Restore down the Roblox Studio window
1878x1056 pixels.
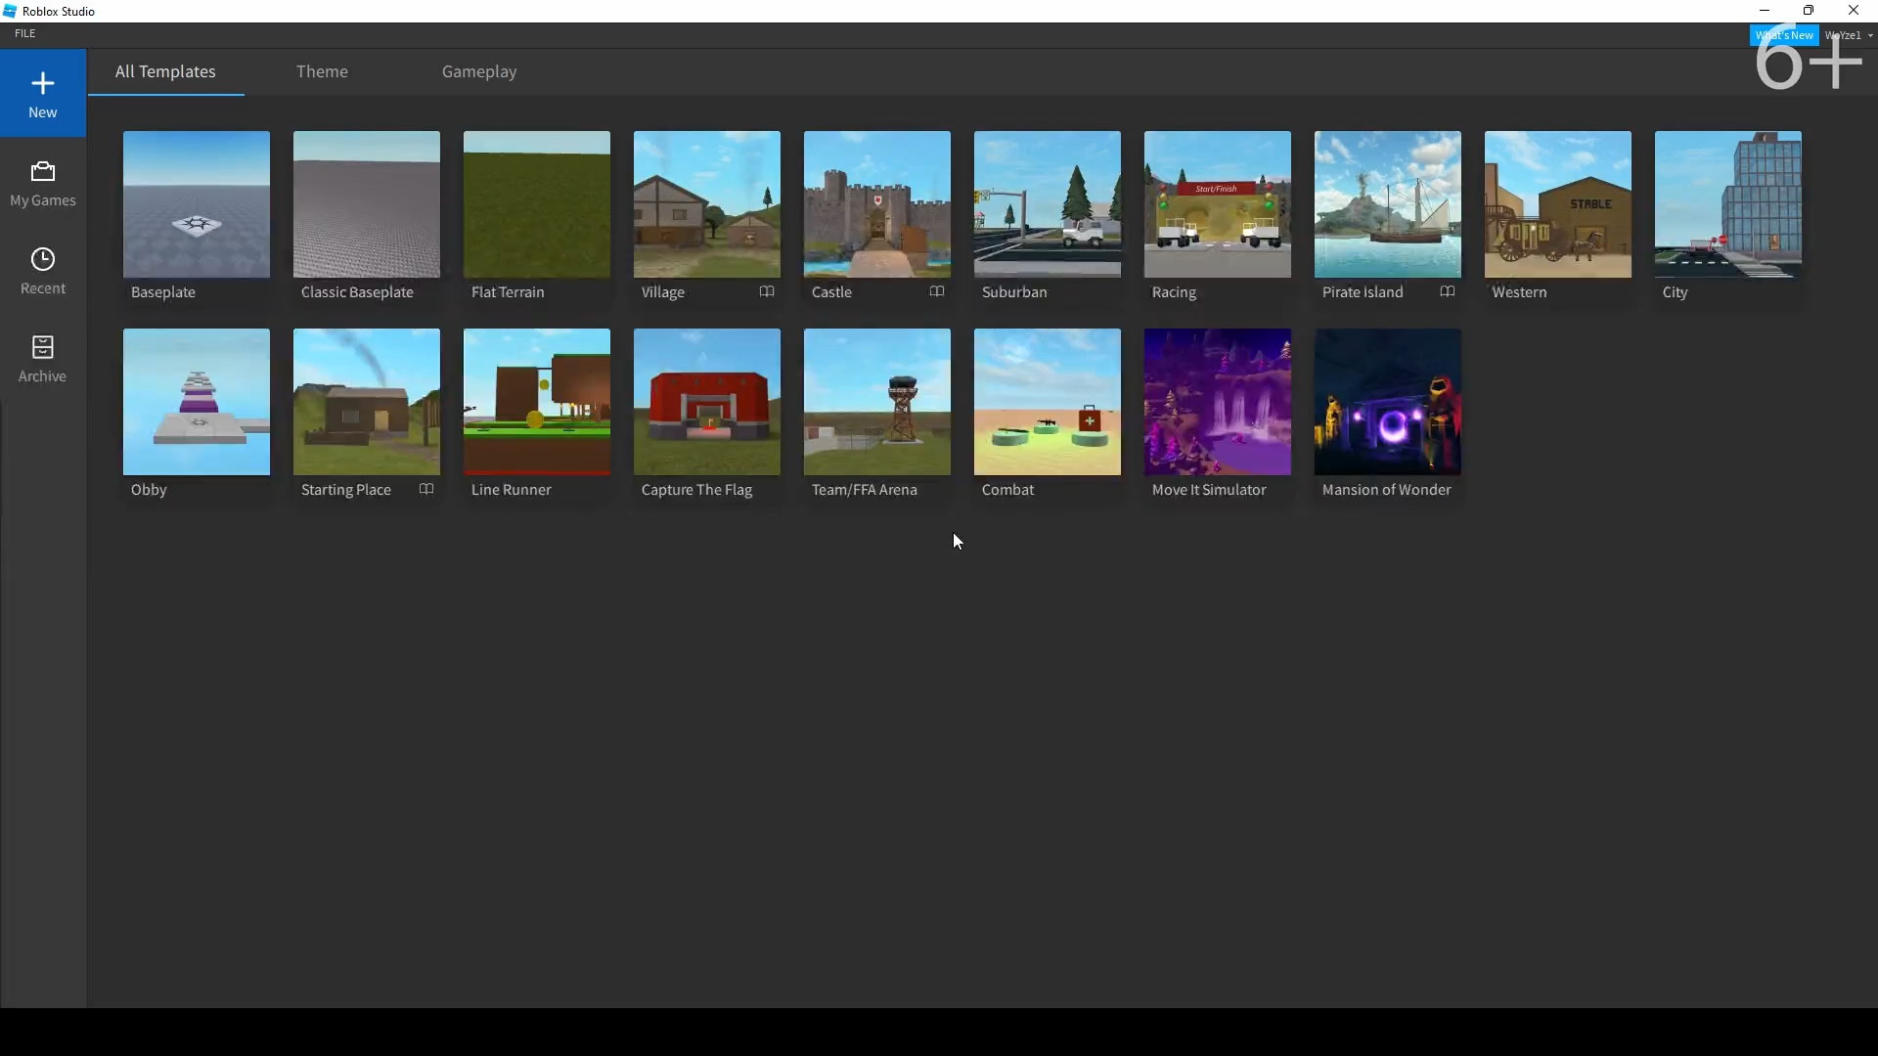(1809, 11)
